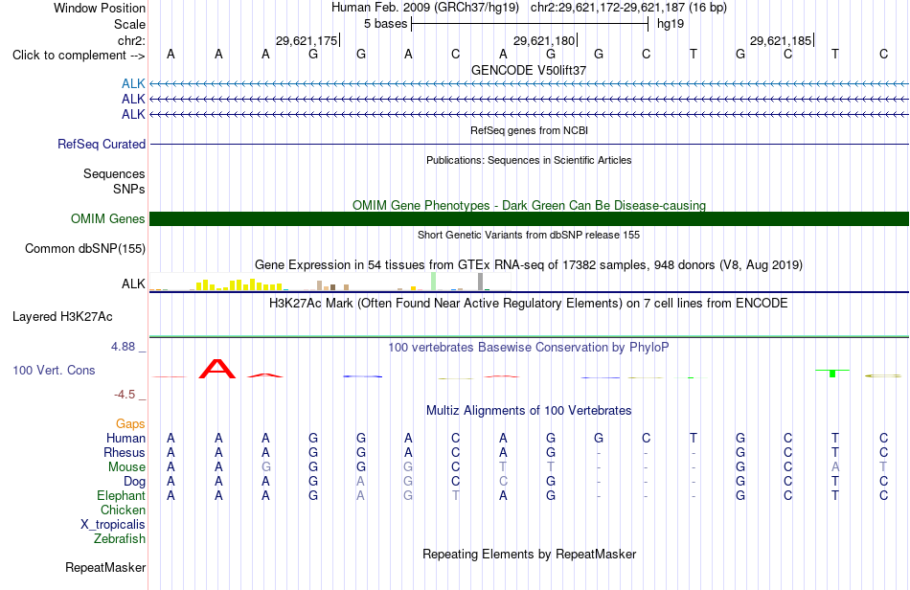Click the light blue ALK transcript label

tap(133, 83)
